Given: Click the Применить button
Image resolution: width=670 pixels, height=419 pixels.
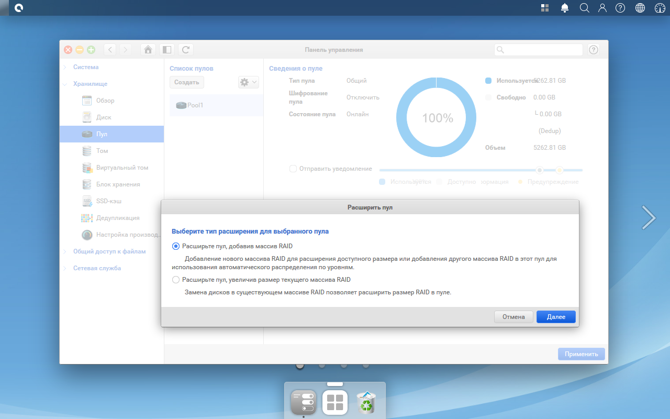Looking at the screenshot, I should coord(582,354).
